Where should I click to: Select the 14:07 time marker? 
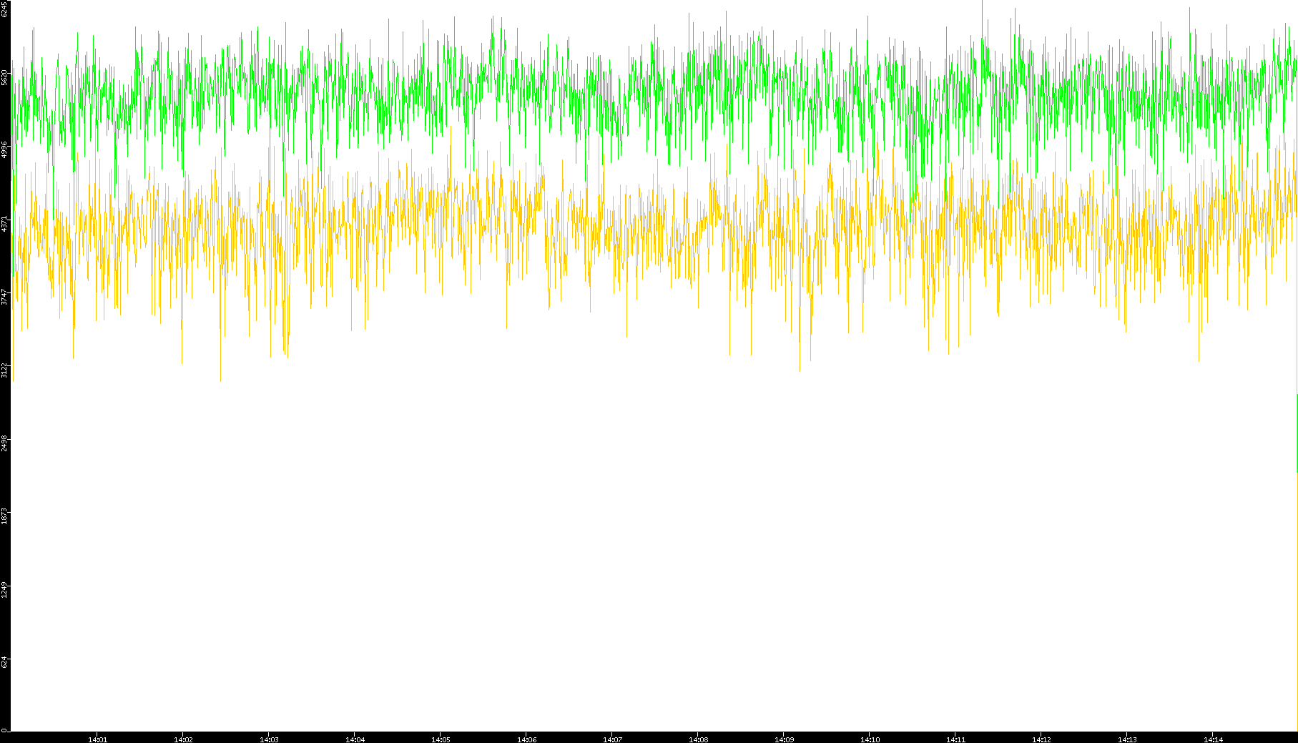[612, 739]
